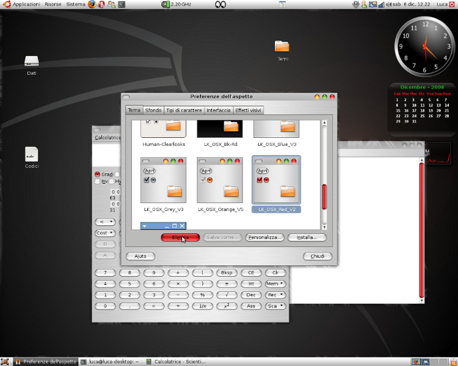The height and width of the screenshot is (366, 458).
Task: Switch to the Effetti visivi tab
Action: tap(248, 110)
